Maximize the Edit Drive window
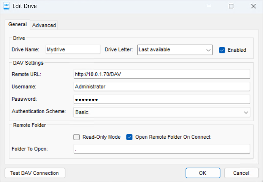 (x=231, y=6)
